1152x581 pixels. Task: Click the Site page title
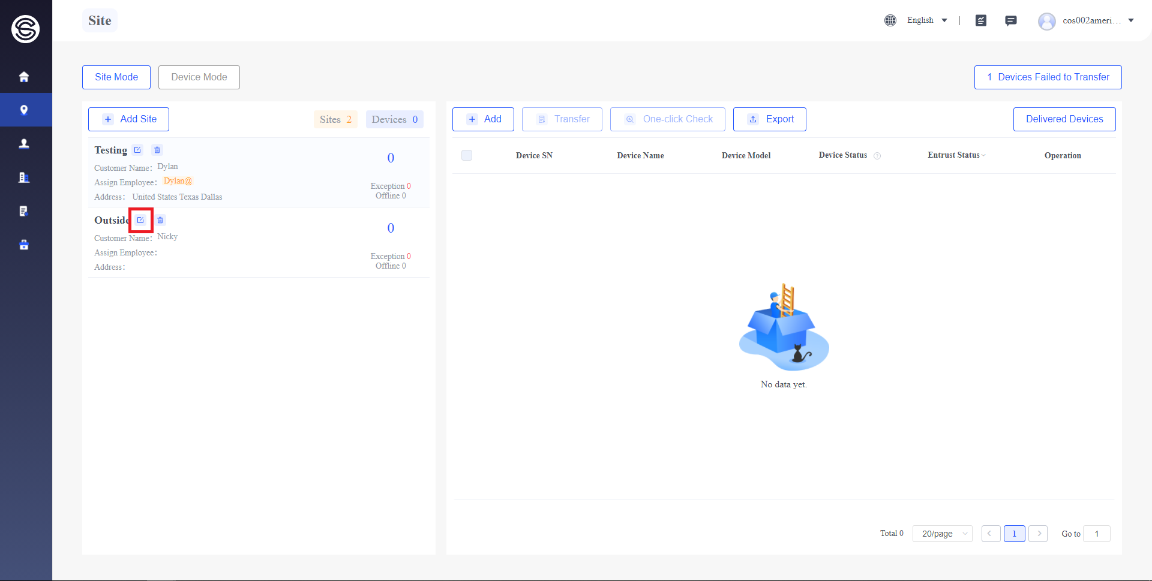[x=100, y=20]
